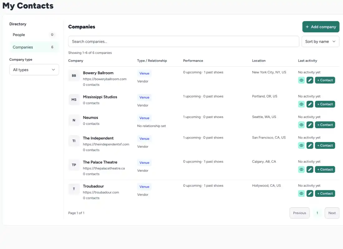Click the Venue tag for Mississippi Studios
The height and width of the screenshot is (249, 343).
pyautogui.click(x=144, y=97)
